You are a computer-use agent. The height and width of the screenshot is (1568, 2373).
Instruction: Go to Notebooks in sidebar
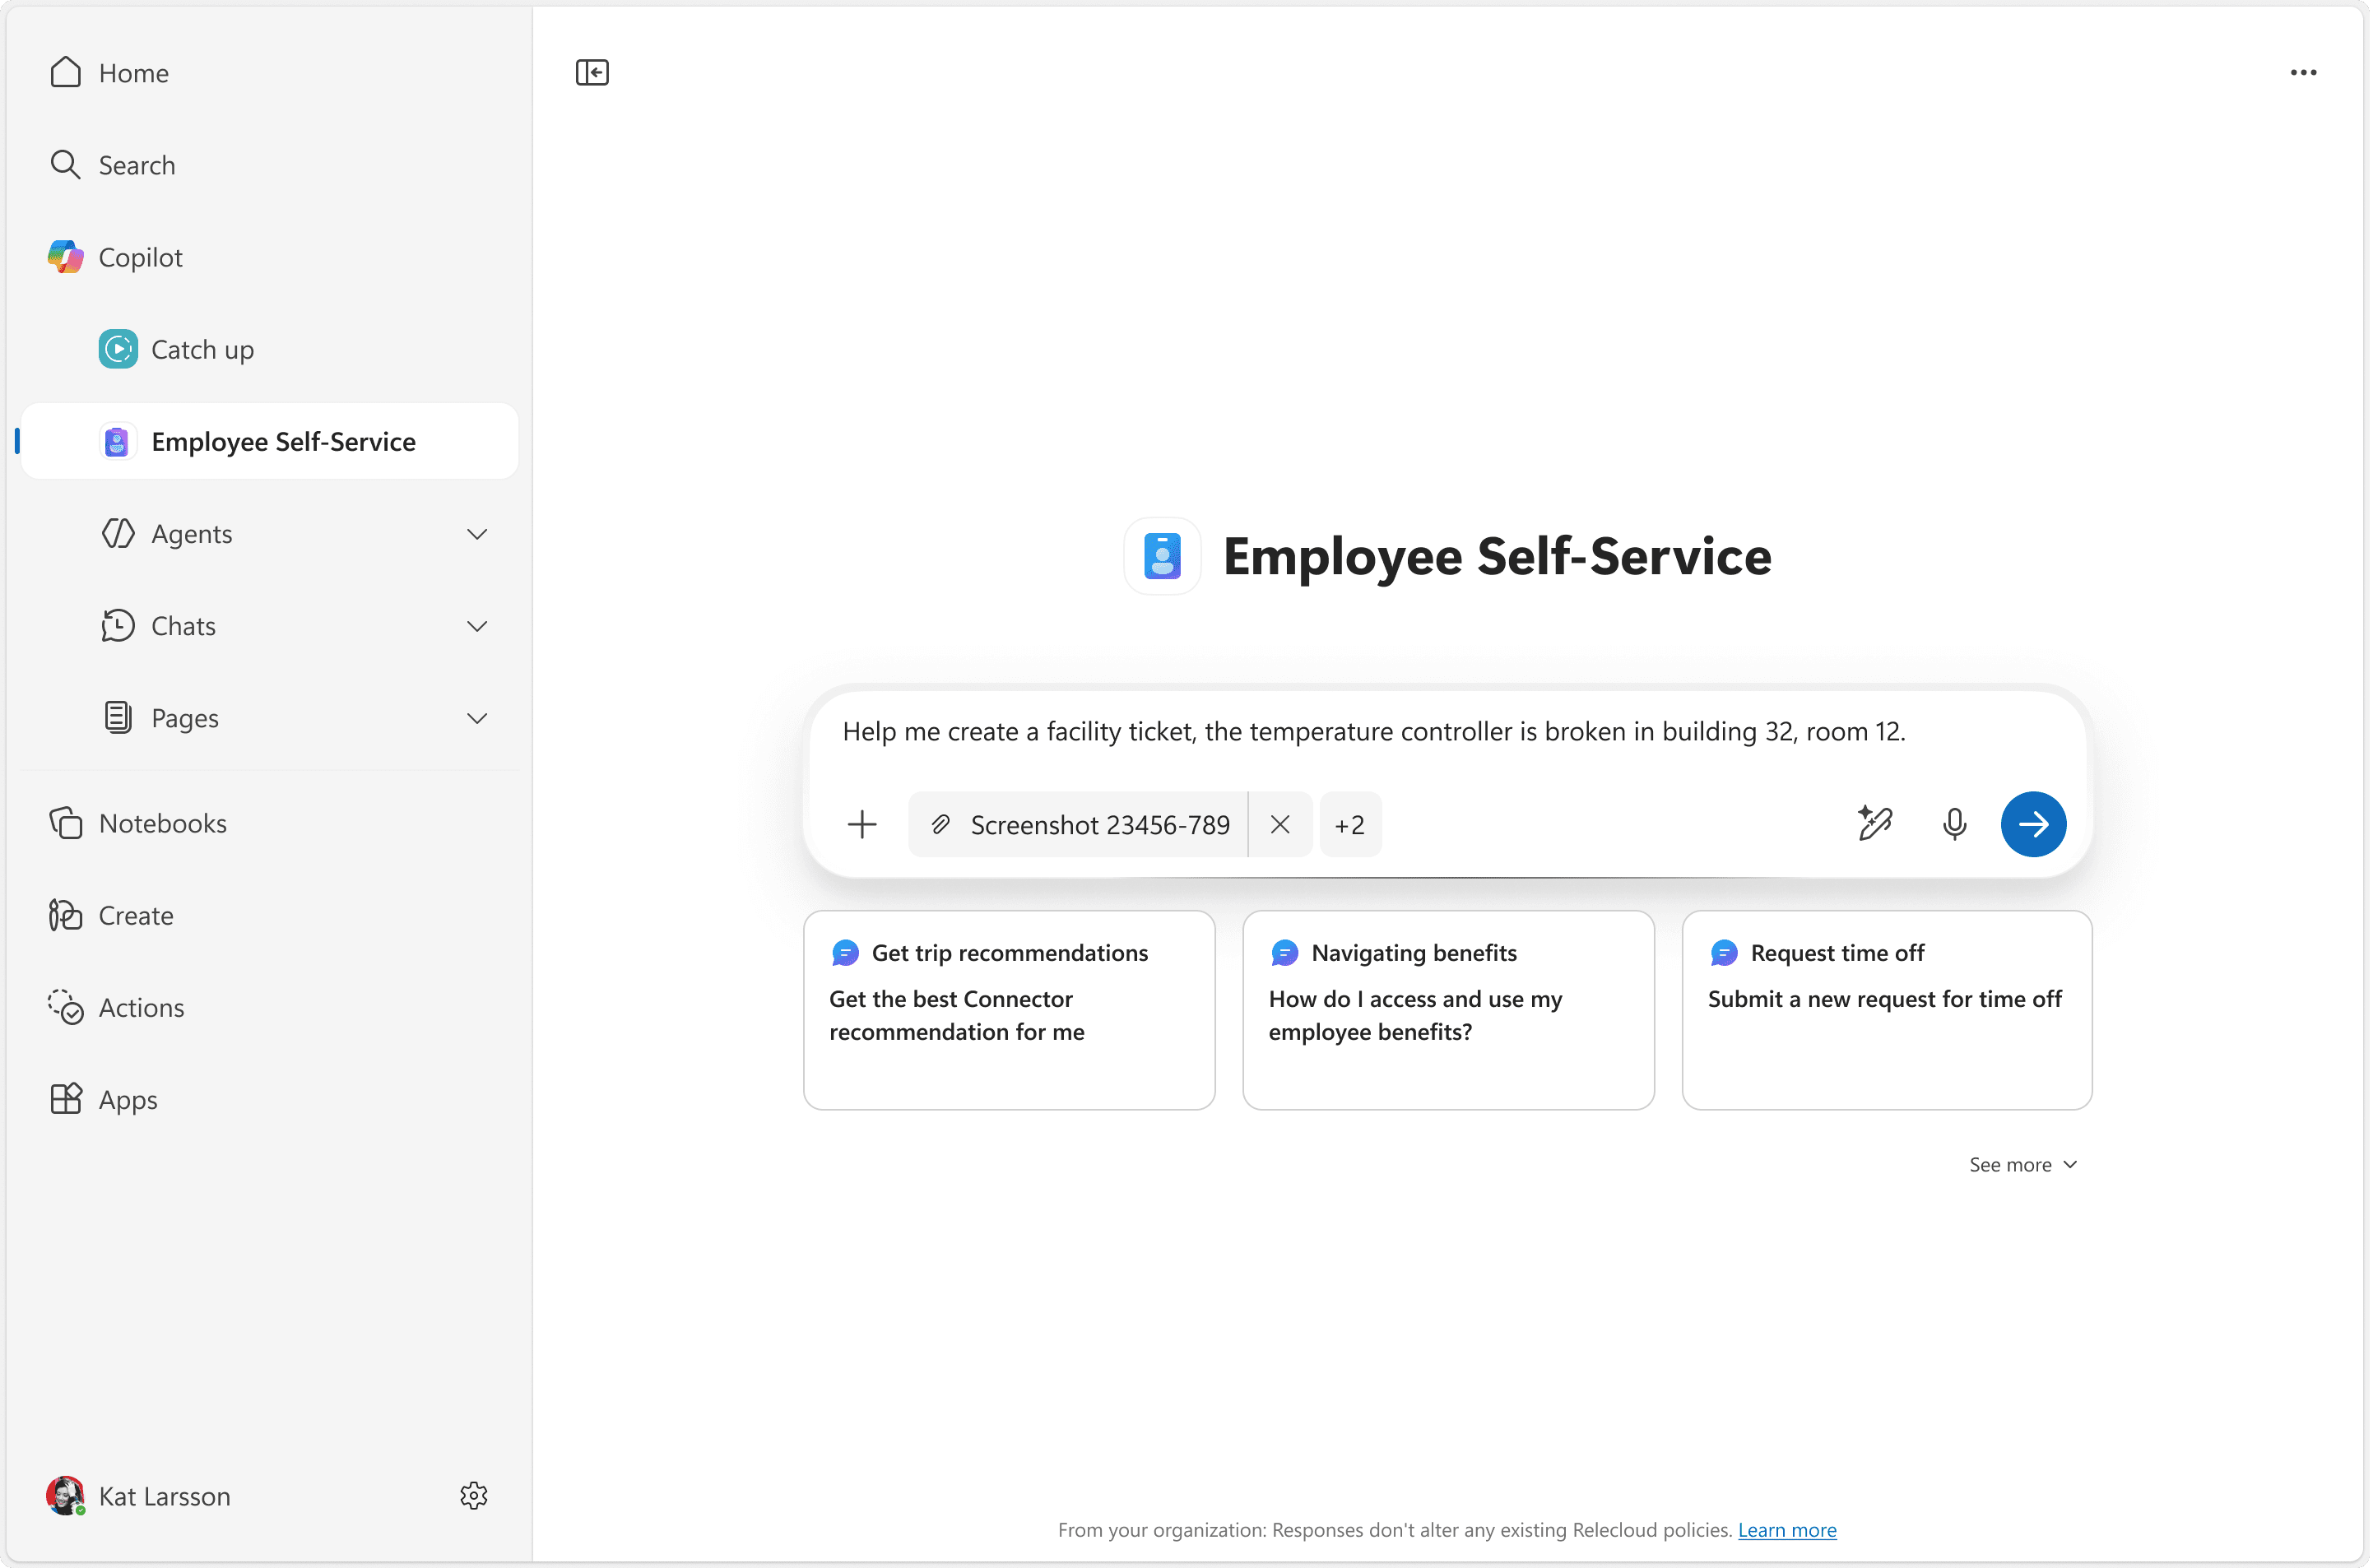coord(162,823)
